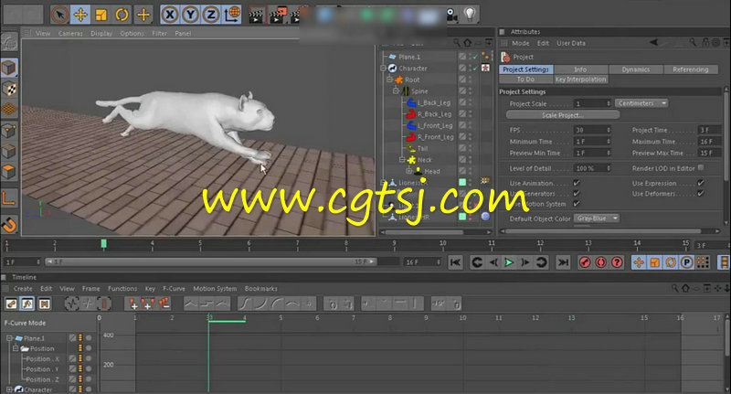Collapse the Character object in Object Manager
Viewport: 731px width, 394px height.
tap(383, 68)
